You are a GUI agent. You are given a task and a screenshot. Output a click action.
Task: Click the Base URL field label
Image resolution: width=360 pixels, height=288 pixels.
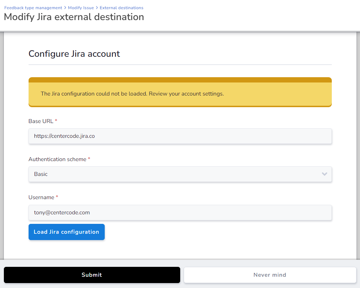[41, 121]
